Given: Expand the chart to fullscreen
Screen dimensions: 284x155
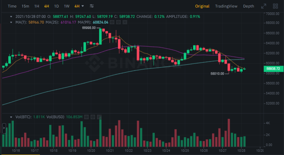Looking at the screenshot, I should 264,6.
